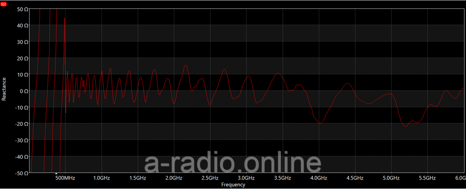The height and width of the screenshot is (189, 466).
Task: Click the 5.5GHz x-axis label
Action: (x=428, y=178)
